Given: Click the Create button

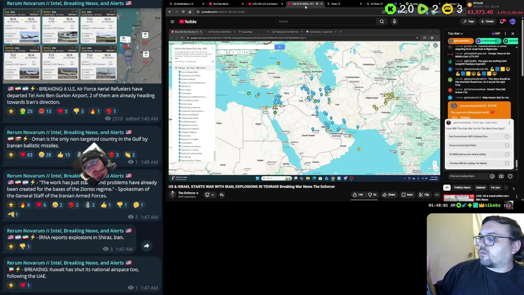Looking at the screenshot, I should 488,21.
